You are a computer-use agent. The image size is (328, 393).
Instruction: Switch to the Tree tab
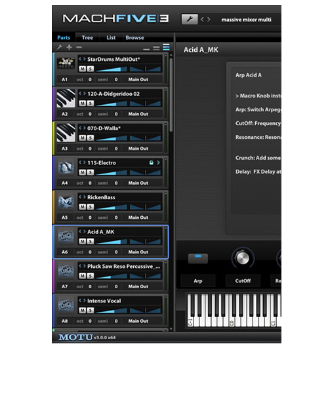coord(87,37)
